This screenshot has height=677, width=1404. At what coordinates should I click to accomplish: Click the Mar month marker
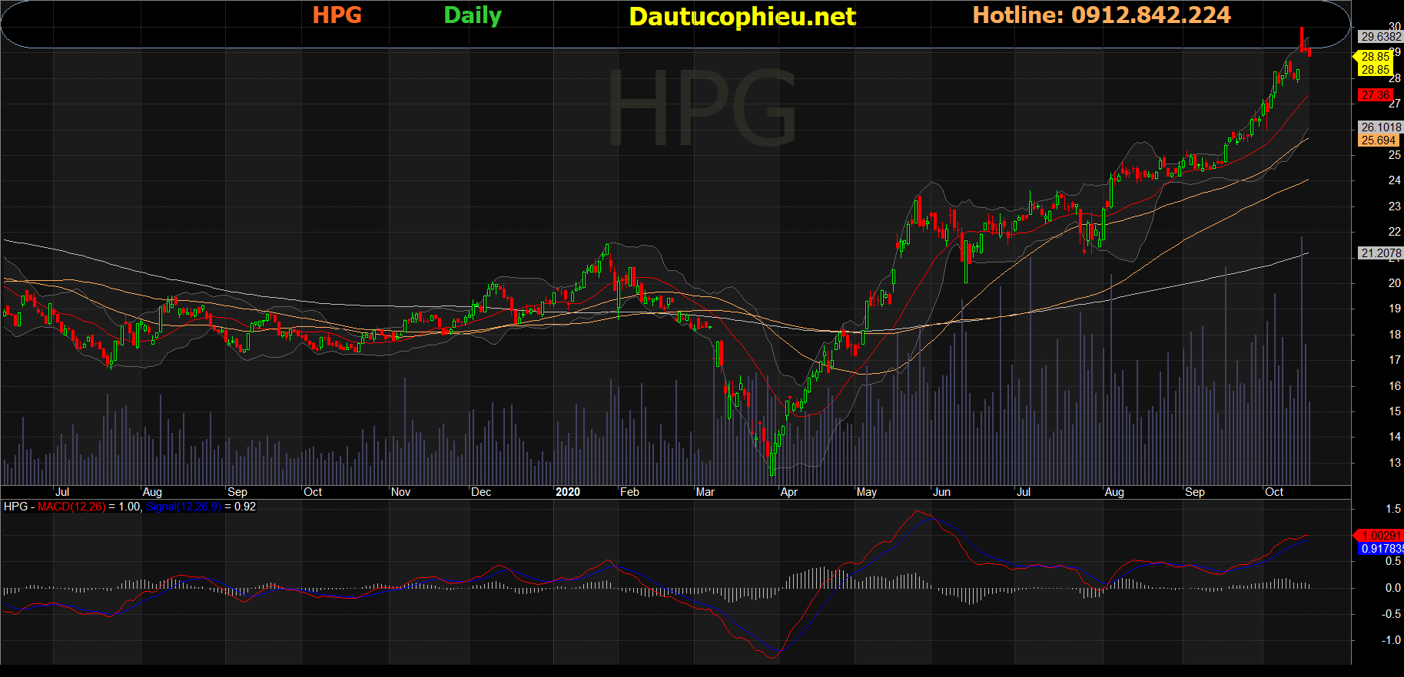point(705,492)
